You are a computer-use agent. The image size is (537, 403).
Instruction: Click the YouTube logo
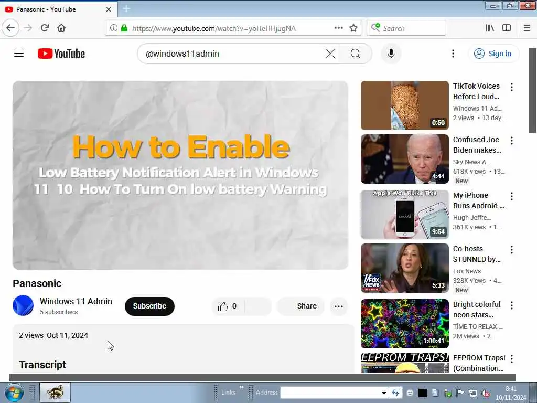pyautogui.click(x=61, y=54)
